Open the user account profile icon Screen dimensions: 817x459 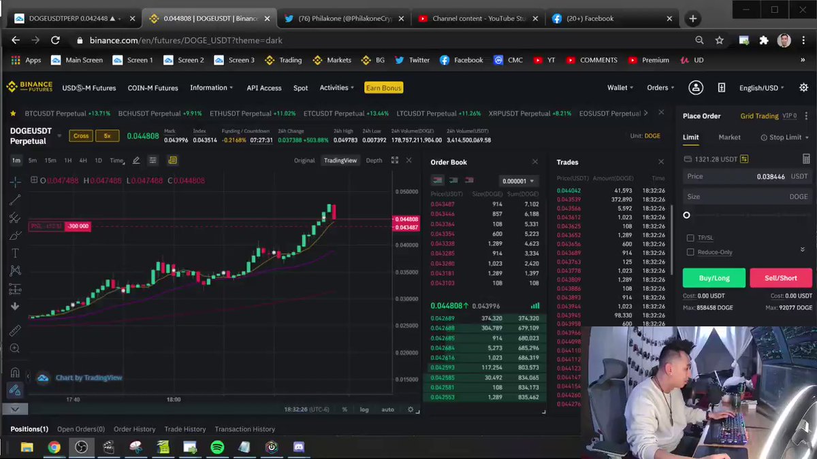pos(695,88)
